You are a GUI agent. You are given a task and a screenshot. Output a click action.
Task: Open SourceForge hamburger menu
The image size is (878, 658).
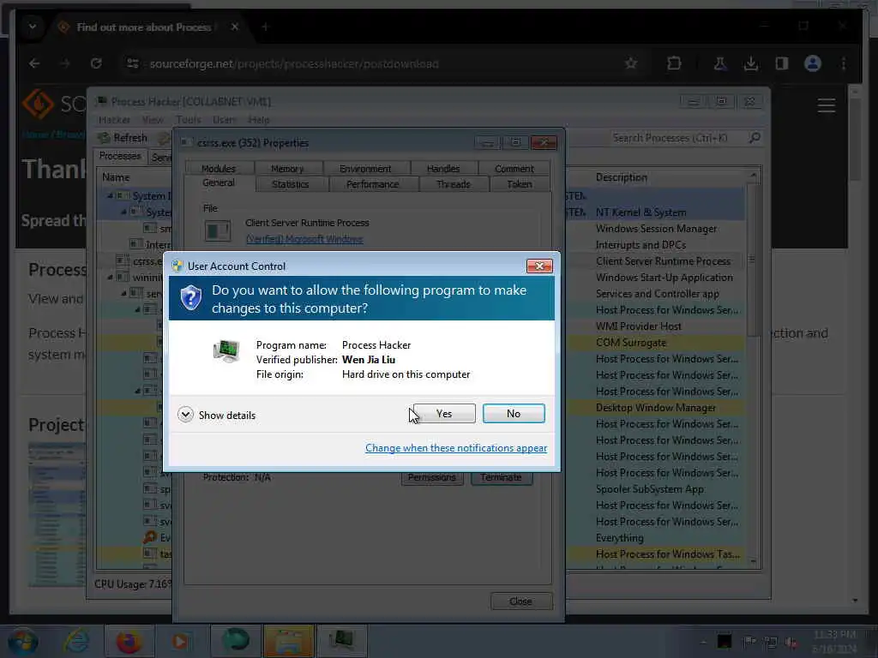click(826, 105)
